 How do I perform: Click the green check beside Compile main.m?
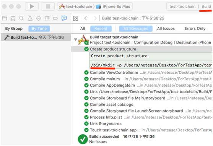86,79
